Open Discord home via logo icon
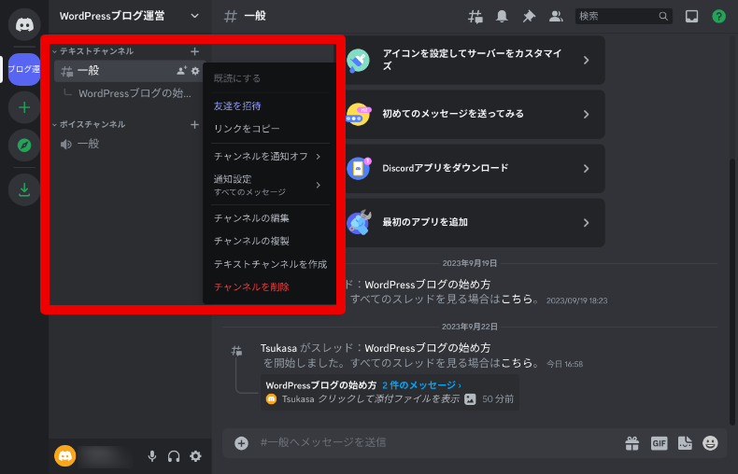 24,24
